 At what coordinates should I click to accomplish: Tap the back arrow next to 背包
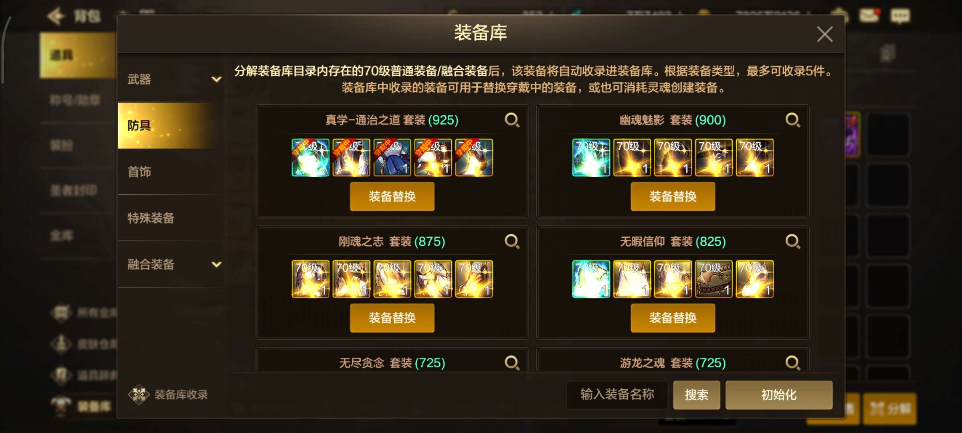click(x=56, y=16)
